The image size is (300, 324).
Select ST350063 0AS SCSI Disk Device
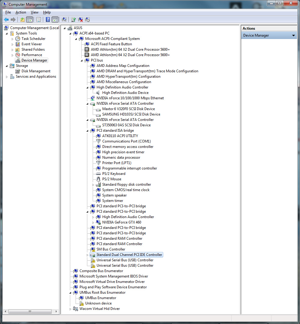[x=126, y=125]
